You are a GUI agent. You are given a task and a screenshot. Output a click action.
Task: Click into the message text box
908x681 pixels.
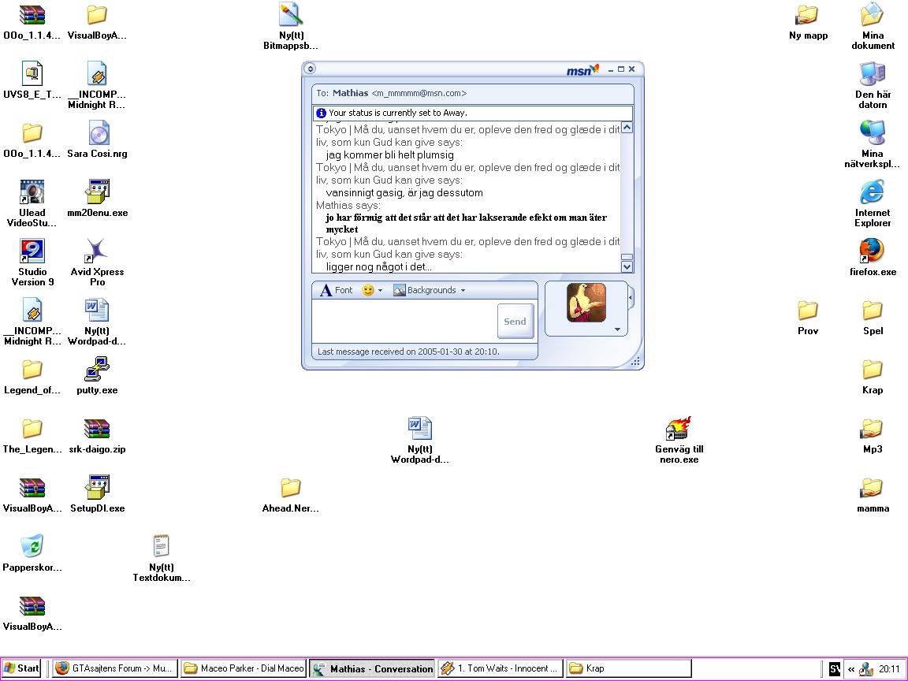[404, 321]
